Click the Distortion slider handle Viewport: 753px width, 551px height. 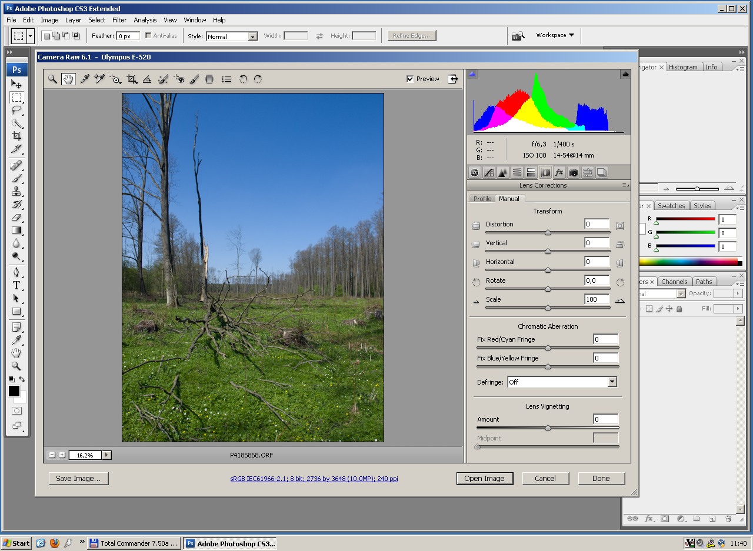click(548, 232)
